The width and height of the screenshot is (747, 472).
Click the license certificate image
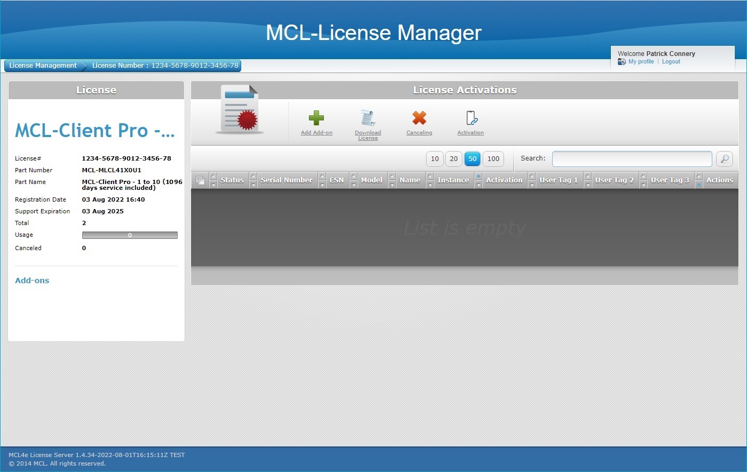(240, 109)
